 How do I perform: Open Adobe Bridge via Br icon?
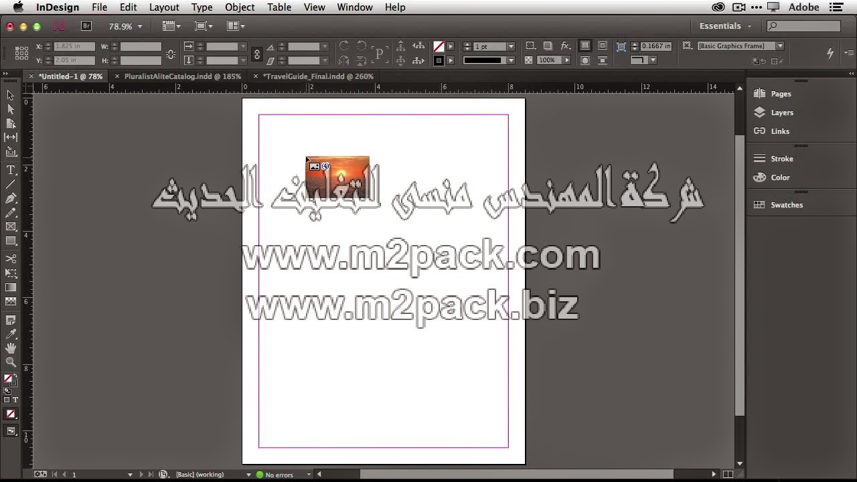86,26
